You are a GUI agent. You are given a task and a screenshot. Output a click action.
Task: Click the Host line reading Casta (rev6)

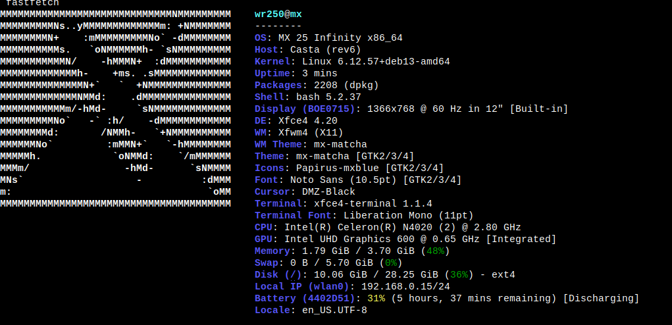click(x=307, y=50)
